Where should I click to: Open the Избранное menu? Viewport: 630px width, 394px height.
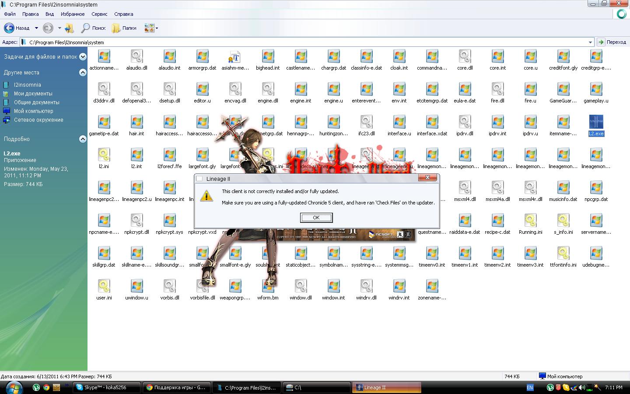click(x=73, y=14)
